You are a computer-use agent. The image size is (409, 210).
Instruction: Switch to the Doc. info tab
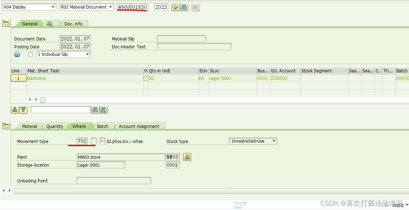73,24
